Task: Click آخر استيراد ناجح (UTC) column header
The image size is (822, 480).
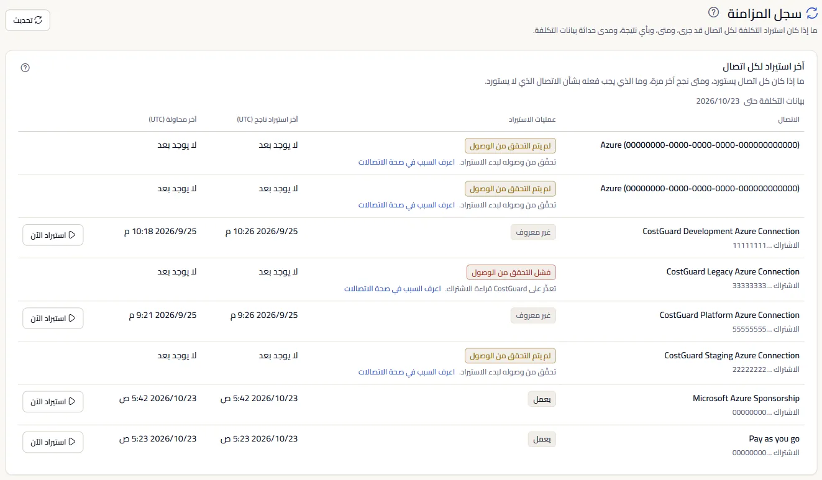Action: pyautogui.click(x=267, y=119)
